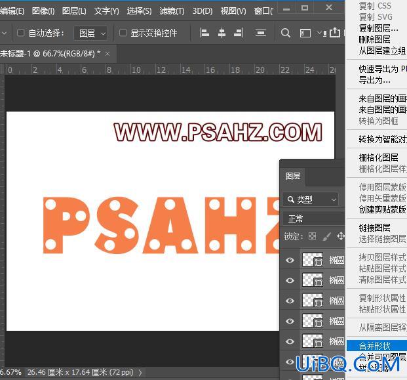The width and height of the screenshot is (407, 380).
Task: Click the align left edges icon
Action: [204, 33]
